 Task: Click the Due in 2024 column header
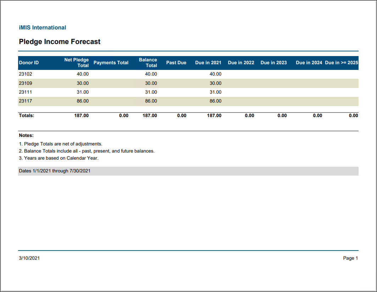[x=309, y=62]
